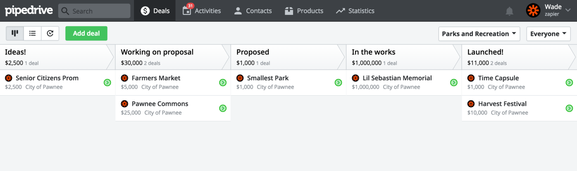Open the Time Capsule deal card
This screenshot has height=171, width=577.
pos(498,78)
